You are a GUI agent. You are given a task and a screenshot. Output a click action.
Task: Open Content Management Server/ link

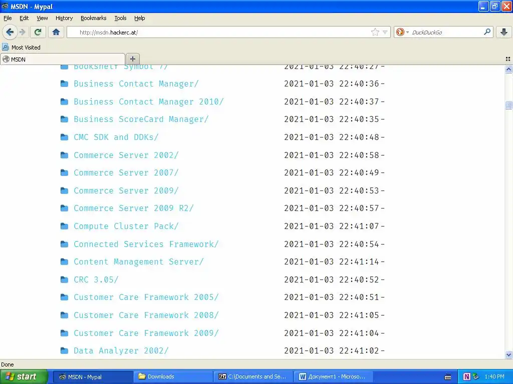point(138,262)
